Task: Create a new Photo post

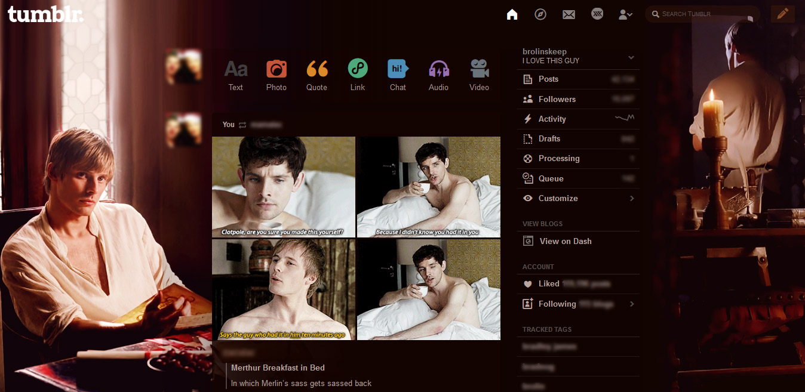Action: 276,76
